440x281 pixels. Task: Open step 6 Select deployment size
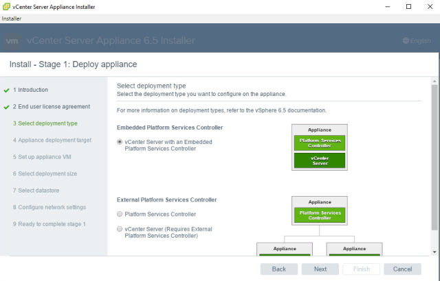(x=45, y=173)
